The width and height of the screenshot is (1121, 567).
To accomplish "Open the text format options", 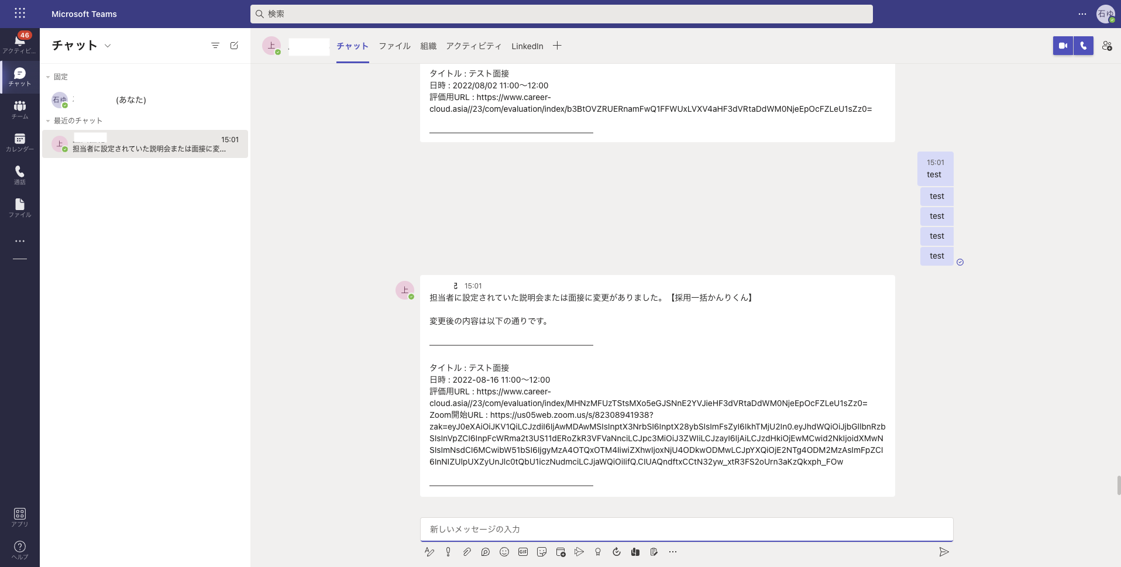I will tap(429, 552).
